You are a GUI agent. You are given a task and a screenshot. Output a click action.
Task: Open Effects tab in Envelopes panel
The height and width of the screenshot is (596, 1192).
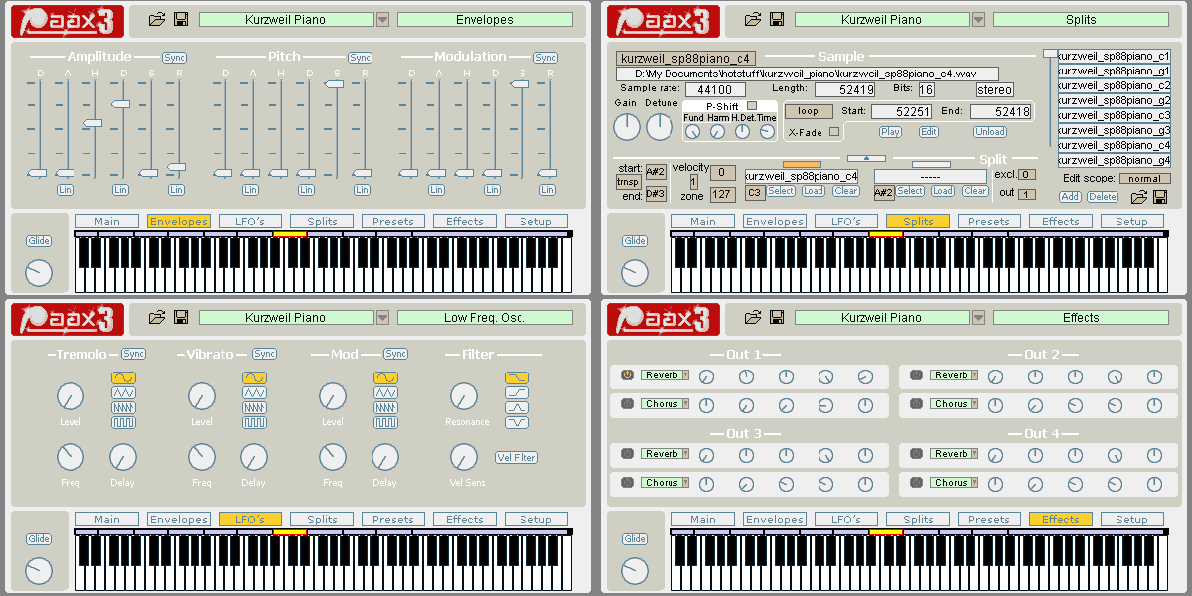(x=465, y=222)
